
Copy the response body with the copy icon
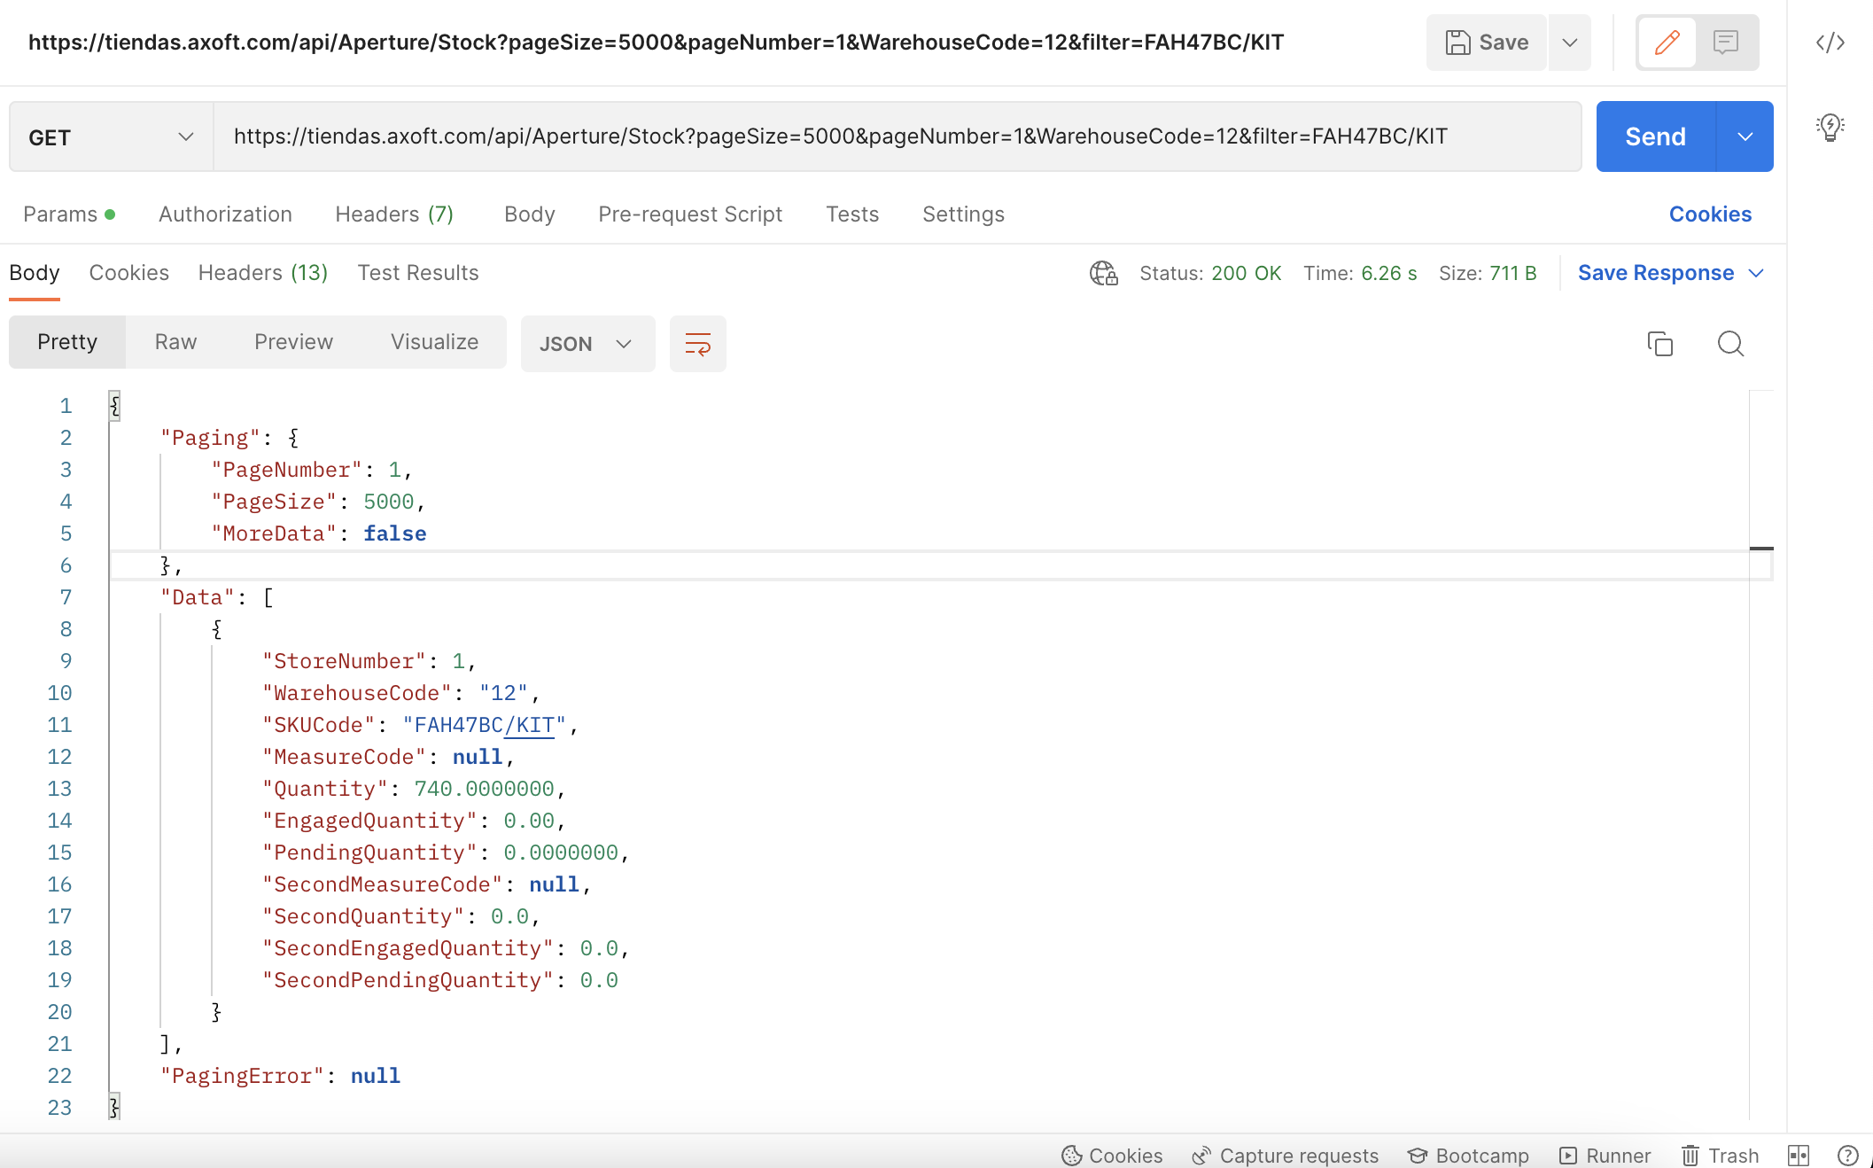click(x=1659, y=344)
